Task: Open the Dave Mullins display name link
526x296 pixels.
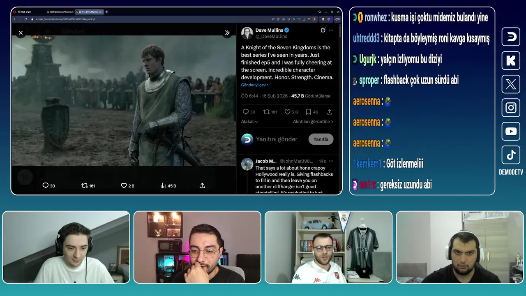Action: pyautogui.click(x=269, y=30)
